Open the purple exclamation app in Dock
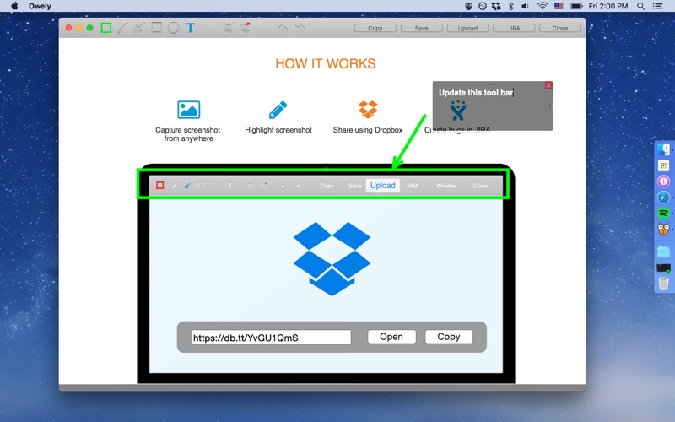Image resolution: width=675 pixels, height=422 pixels. tap(663, 181)
